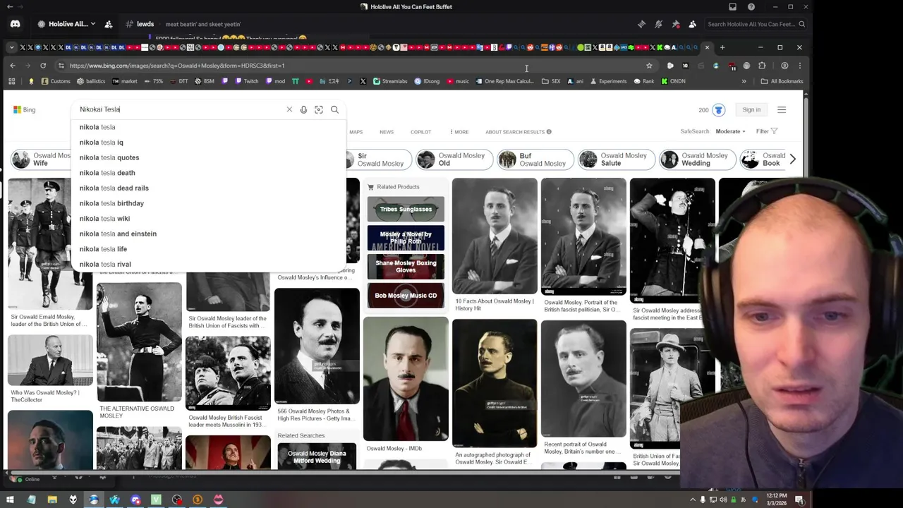Clear the Bing search box text

coord(289,109)
